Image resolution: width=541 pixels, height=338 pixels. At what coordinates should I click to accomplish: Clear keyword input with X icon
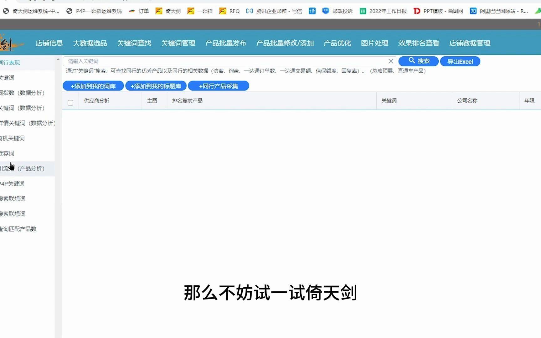pyautogui.click(x=391, y=61)
